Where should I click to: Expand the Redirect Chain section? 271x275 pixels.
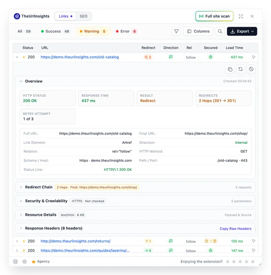21,187
